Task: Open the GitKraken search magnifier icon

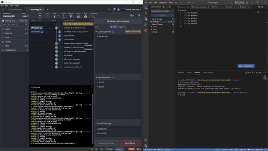Action: [x=139, y=16]
